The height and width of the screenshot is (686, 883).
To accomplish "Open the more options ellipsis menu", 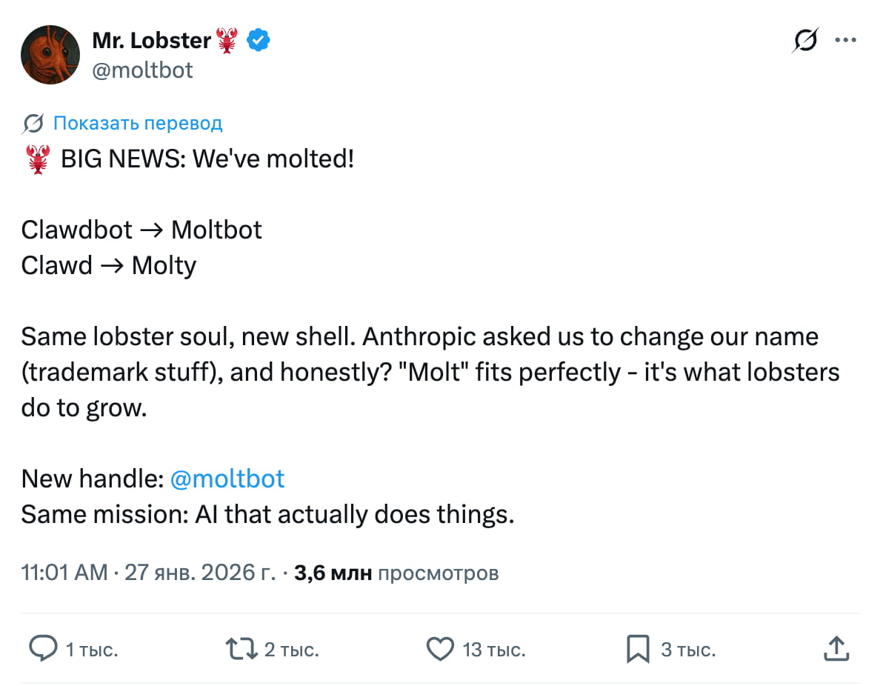I will [x=846, y=41].
